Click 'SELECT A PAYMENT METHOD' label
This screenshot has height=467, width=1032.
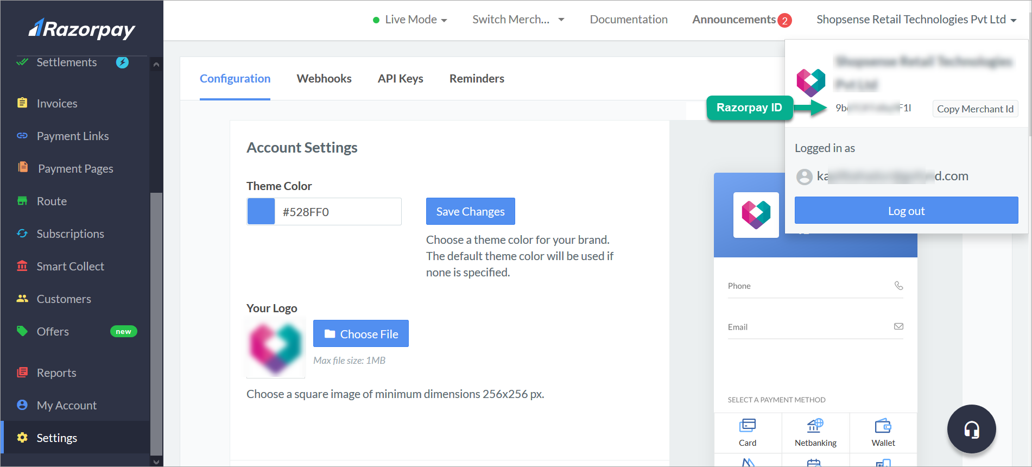point(776,400)
